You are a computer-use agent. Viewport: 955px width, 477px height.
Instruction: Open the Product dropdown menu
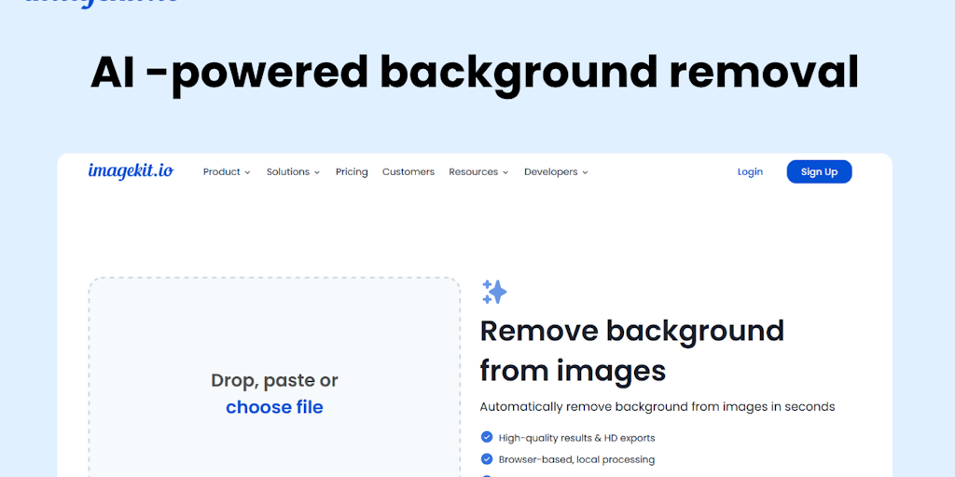point(227,172)
